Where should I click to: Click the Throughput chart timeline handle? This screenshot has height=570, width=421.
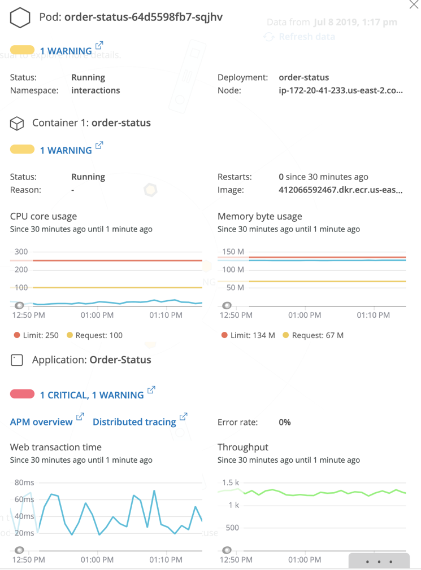pos(227,550)
